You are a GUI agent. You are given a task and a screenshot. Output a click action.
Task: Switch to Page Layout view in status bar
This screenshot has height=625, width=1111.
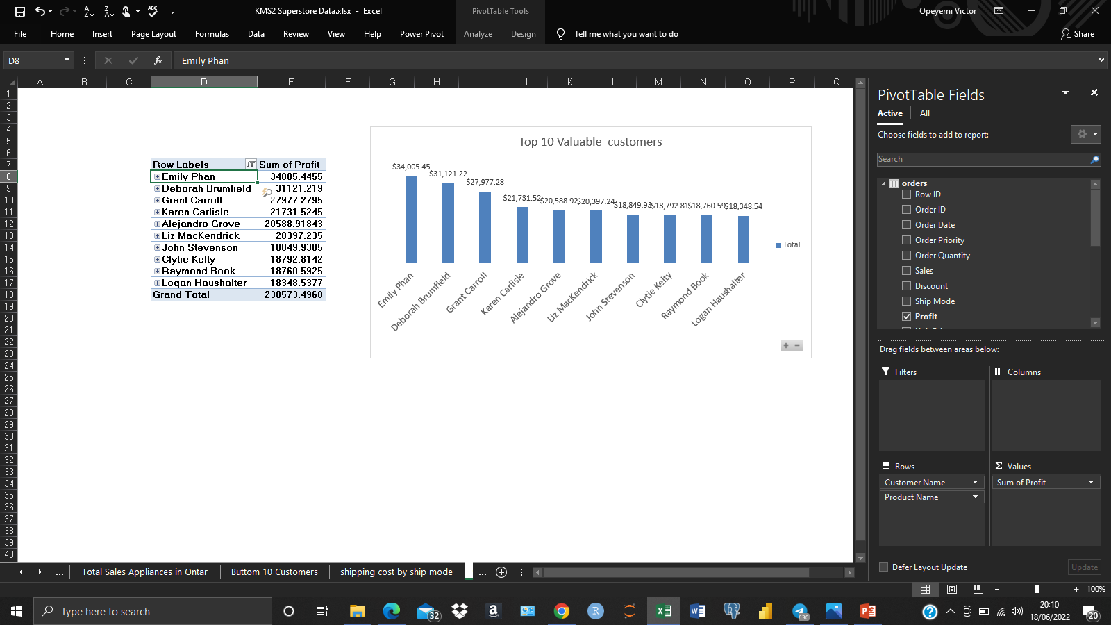pyautogui.click(x=951, y=590)
